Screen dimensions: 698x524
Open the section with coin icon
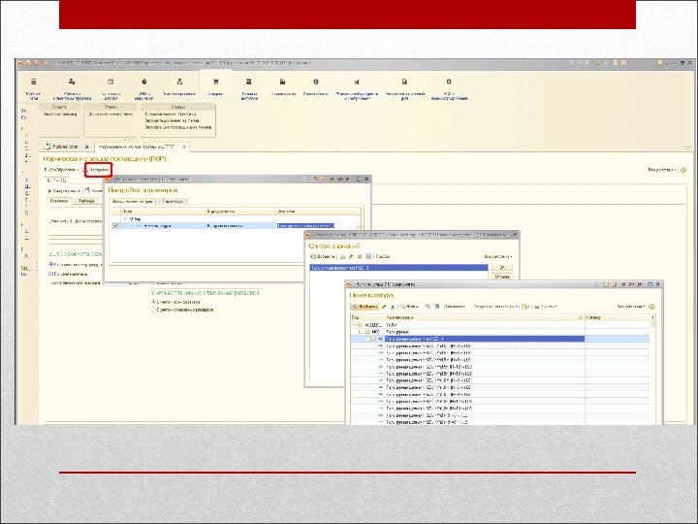pos(316,82)
